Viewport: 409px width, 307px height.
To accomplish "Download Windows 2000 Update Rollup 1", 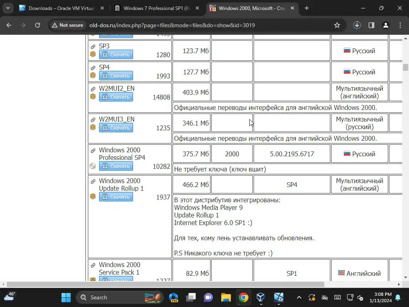I will [x=116, y=197].
